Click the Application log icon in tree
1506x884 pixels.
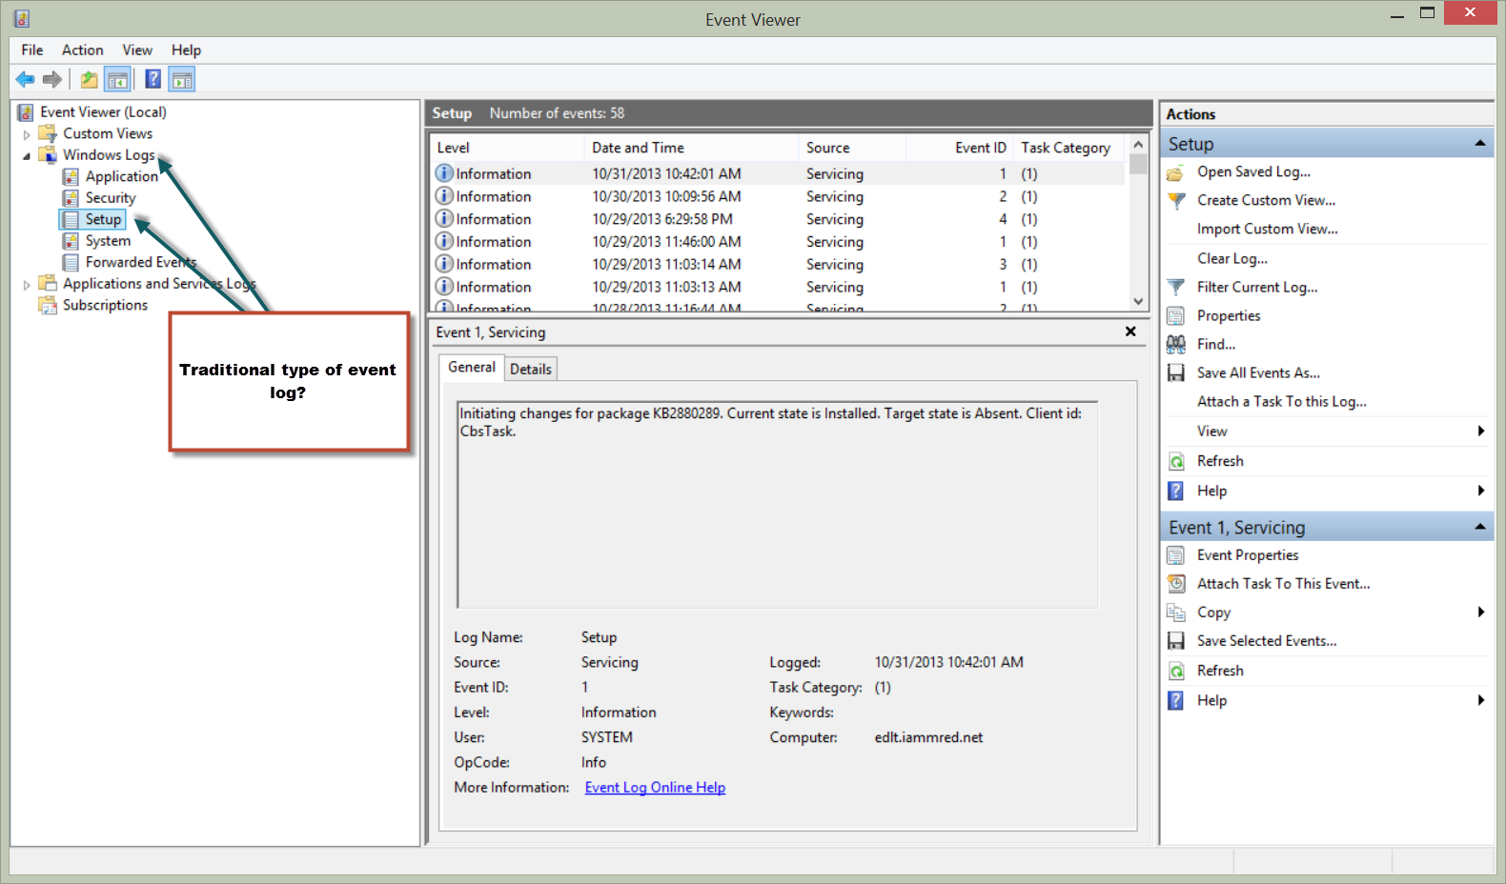(71, 177)
